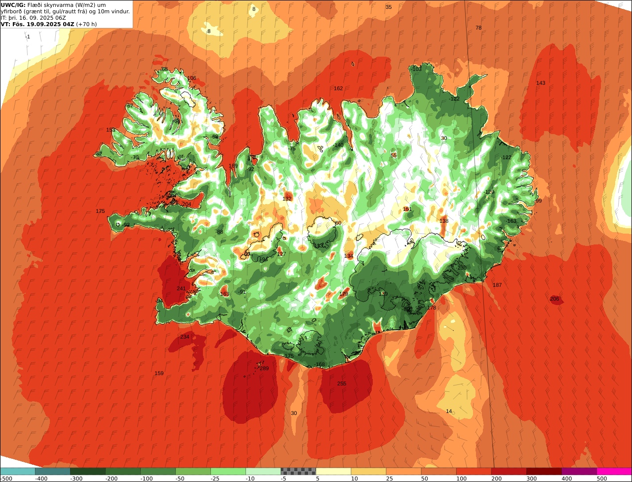Click the map value "234" offshore southwest
Image resolution: width=632 pixels, height=482 pixels.
click(x=184, y=337)
